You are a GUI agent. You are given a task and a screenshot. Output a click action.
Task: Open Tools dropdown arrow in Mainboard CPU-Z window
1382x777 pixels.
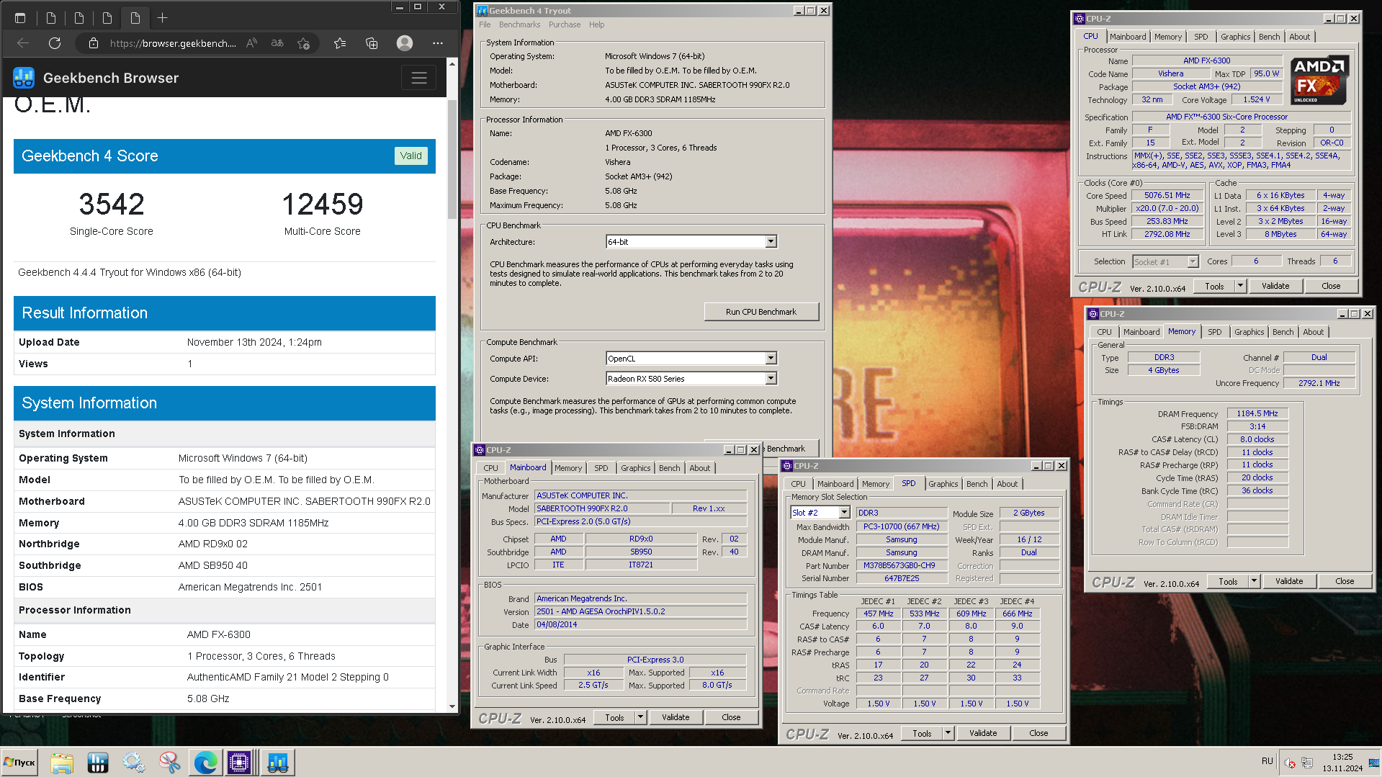[x=640, y=717]
